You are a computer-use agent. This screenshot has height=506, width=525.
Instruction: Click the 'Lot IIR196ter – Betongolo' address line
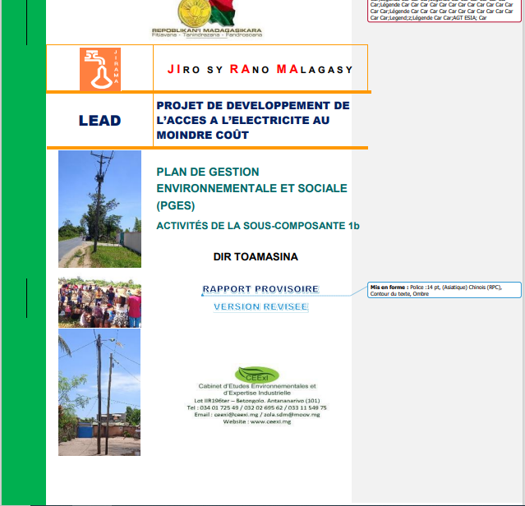(x=257, y=401)
